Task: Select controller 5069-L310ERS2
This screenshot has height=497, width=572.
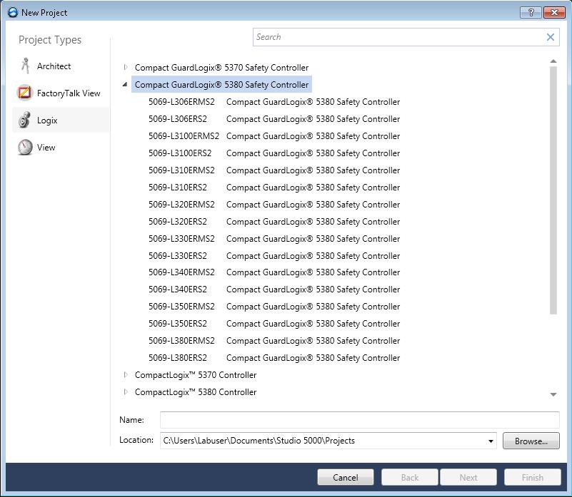Action: tap(178, 188)
